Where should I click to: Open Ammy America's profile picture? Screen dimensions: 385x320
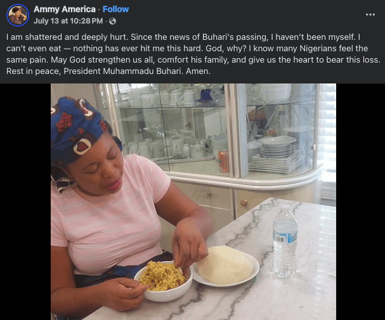(x=18, y=15)
